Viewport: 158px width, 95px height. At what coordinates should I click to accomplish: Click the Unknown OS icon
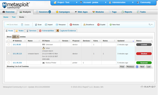coord(43,45)
